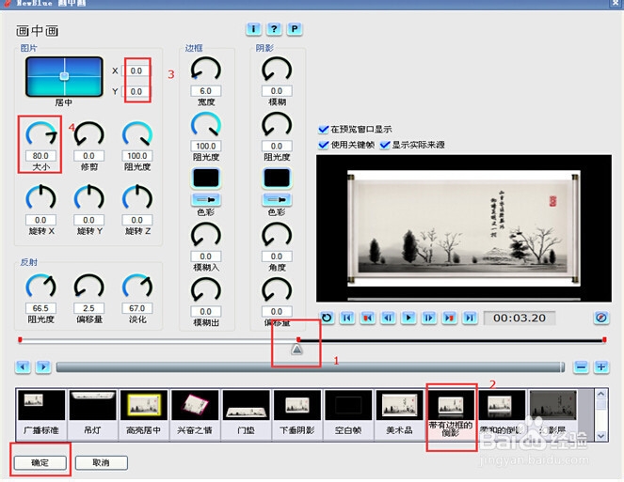
Task: Click the X position input field
Action: 136,70
